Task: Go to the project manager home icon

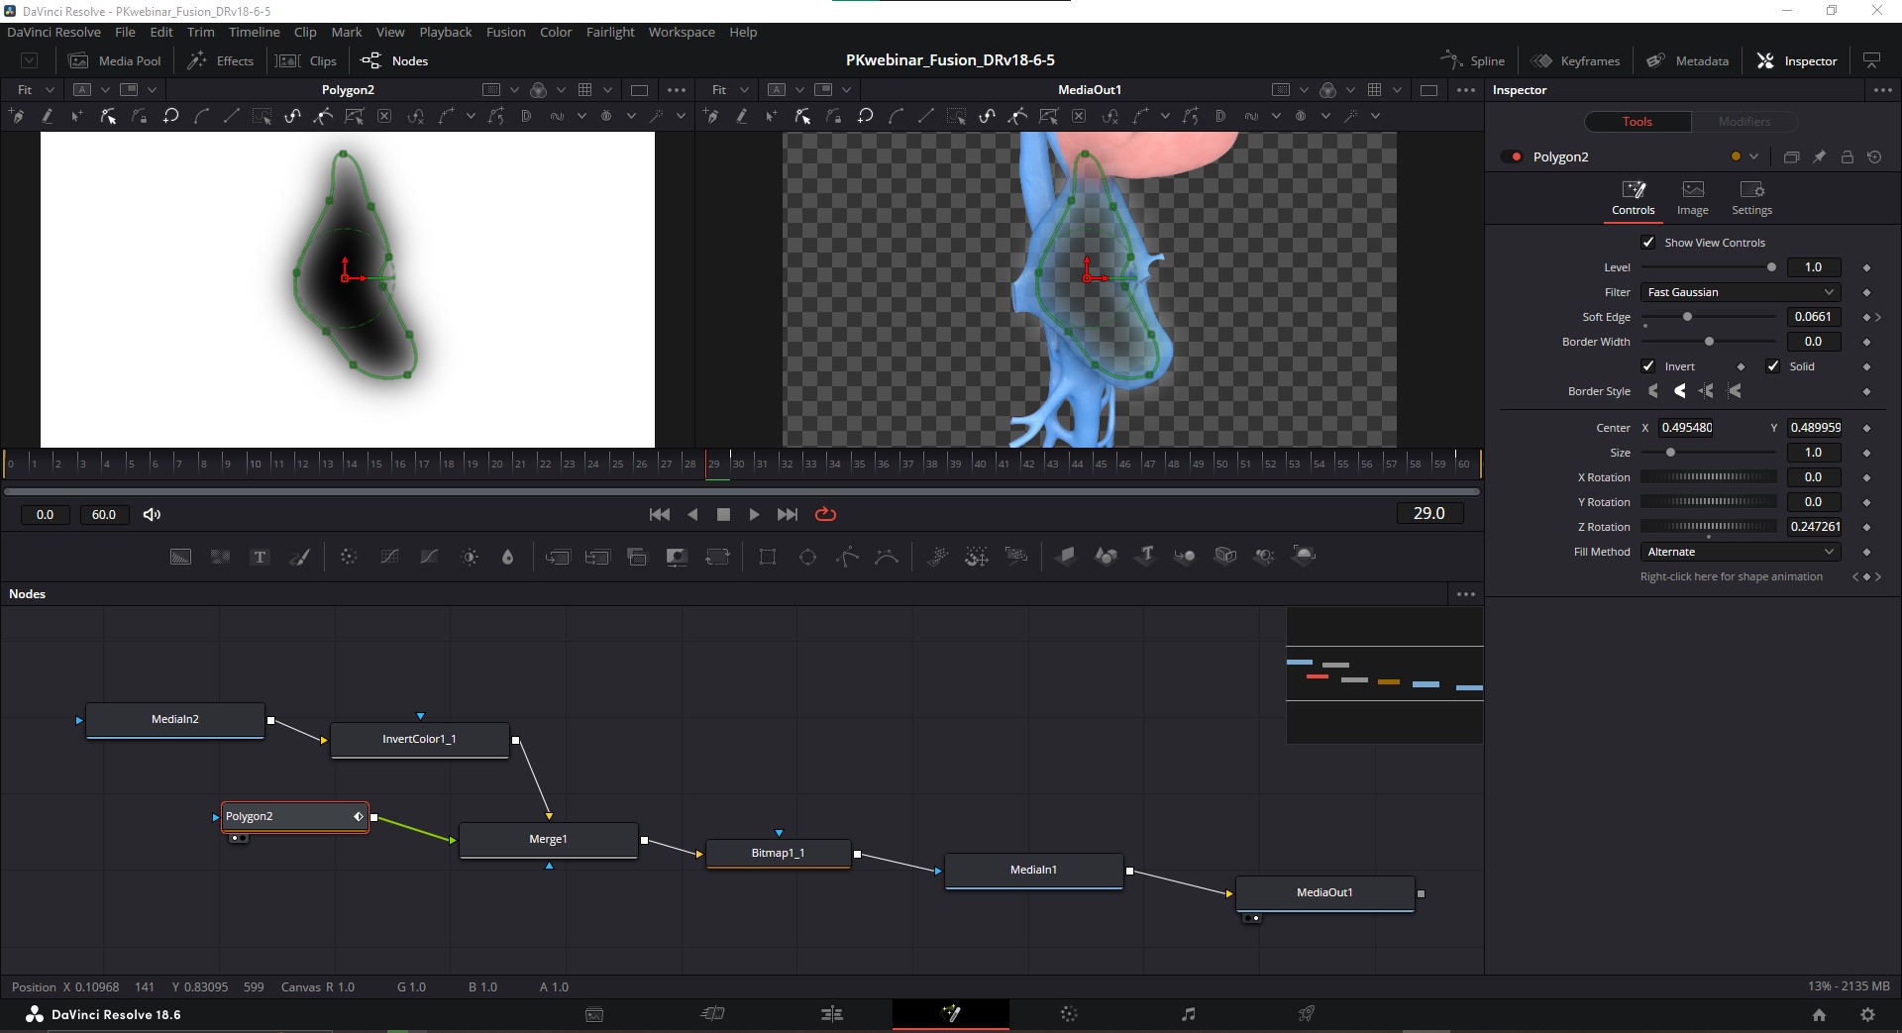Action: pos(1819,1014)
